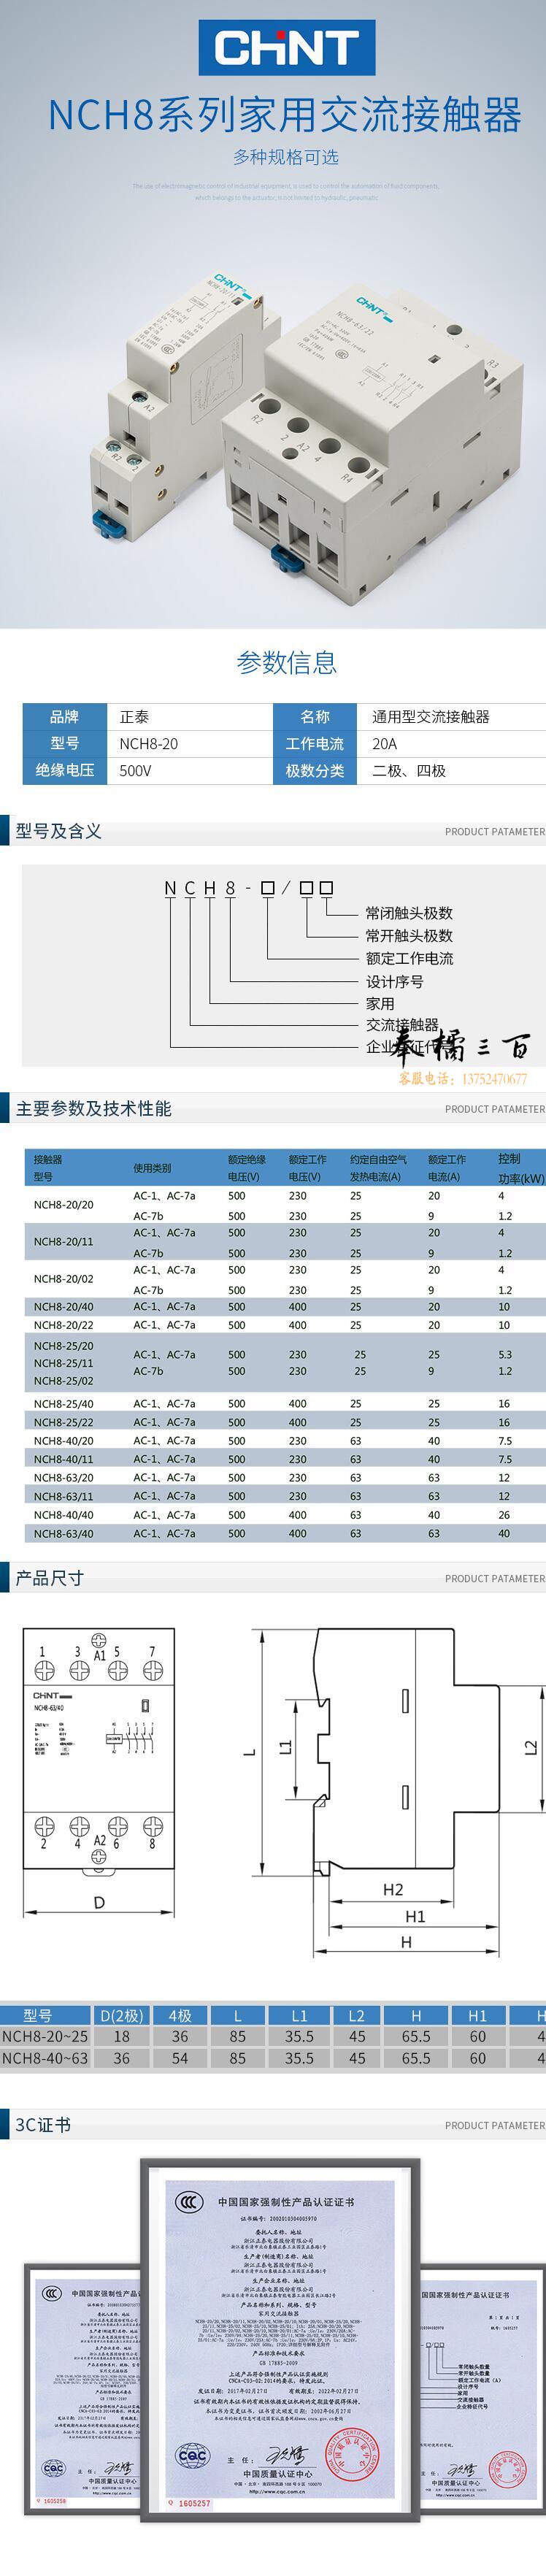Screen dimensions: 546x2576
Task: Click the "品牌" label cell
Action: tap(64, 716)
